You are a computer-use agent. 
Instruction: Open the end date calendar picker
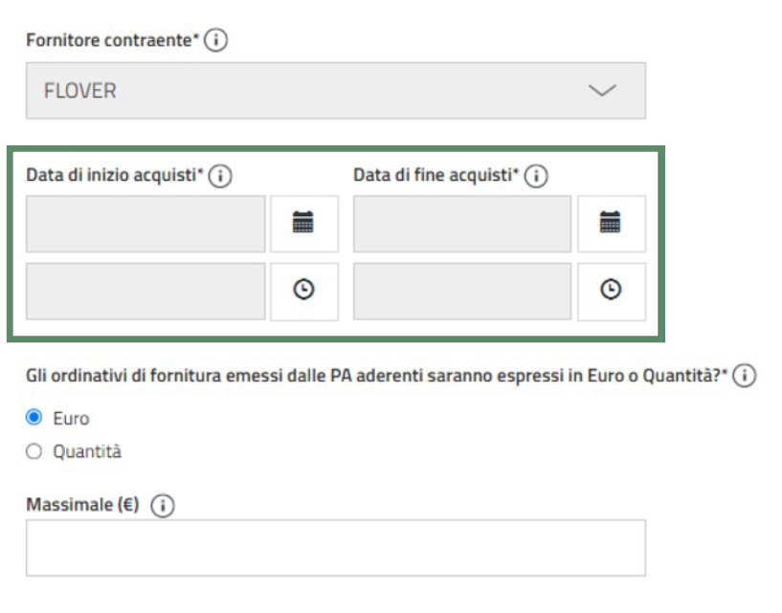click(611, 224)
